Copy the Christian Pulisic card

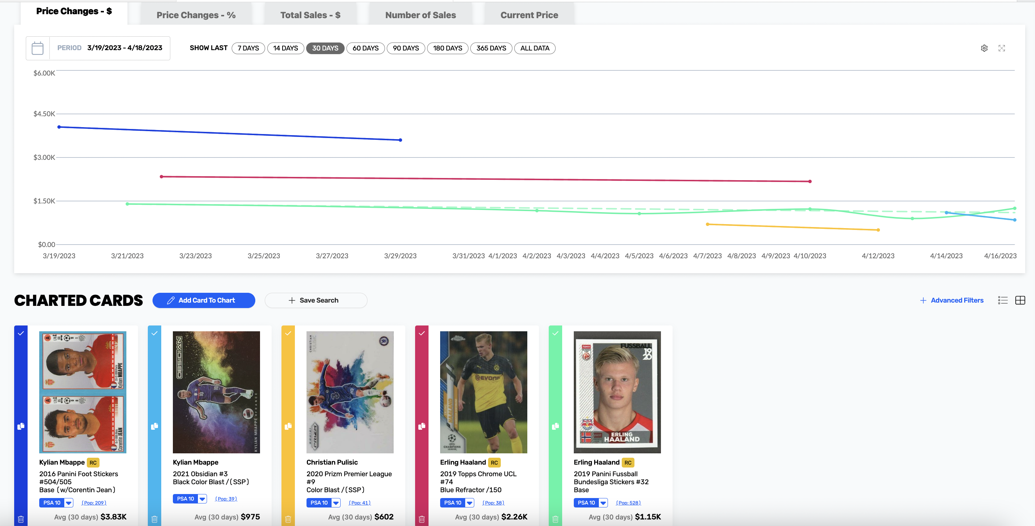[x=288, y=426]
